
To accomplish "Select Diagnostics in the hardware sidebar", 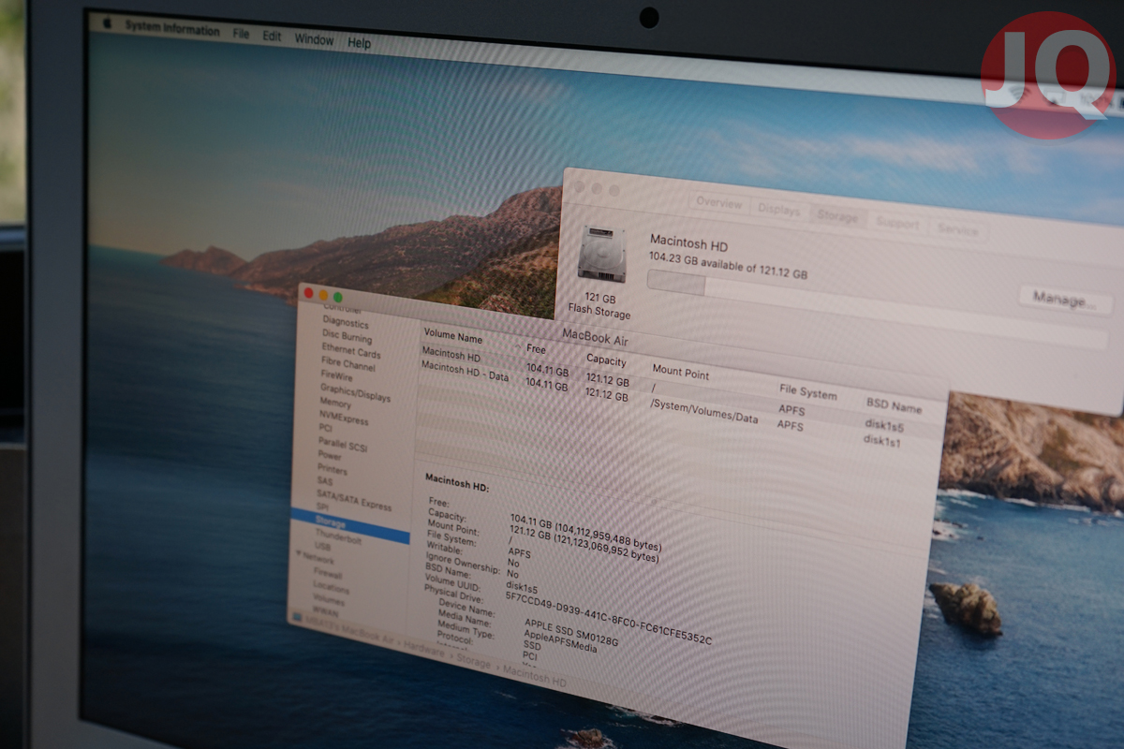I will coord(345,322).
